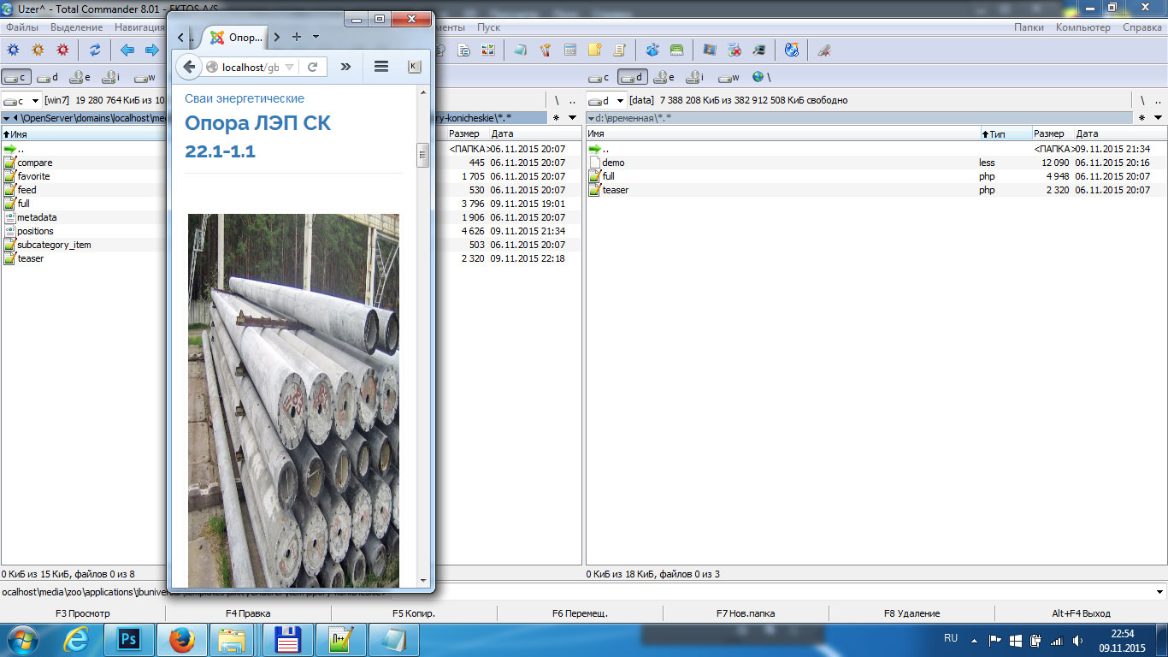Switch right panel to drive w
Viewport: 1168px width, 657px height.
click(x=729, y=77)
